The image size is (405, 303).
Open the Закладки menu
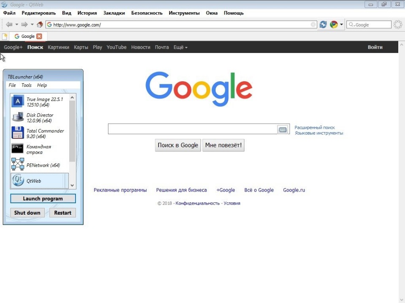pyautogui.click(x=114, y=13)
